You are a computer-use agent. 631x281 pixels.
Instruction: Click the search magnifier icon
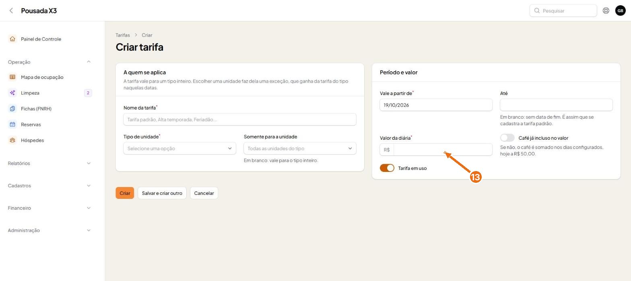[537, 10]
